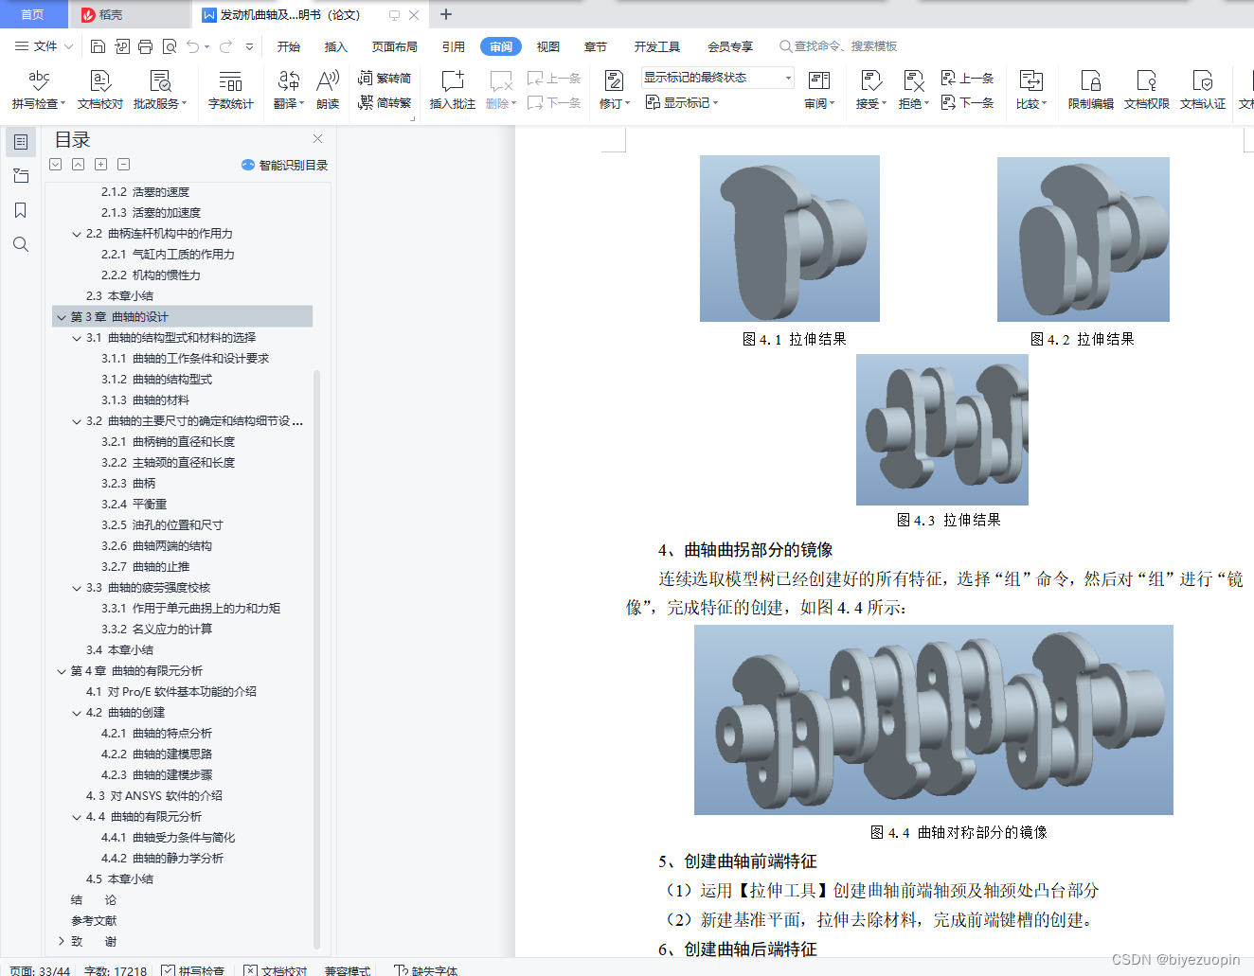Jump to 4.1 对 Pro/E 软件基本功能的介绍
Viewport: 1254px width, 976px height.
170,692
